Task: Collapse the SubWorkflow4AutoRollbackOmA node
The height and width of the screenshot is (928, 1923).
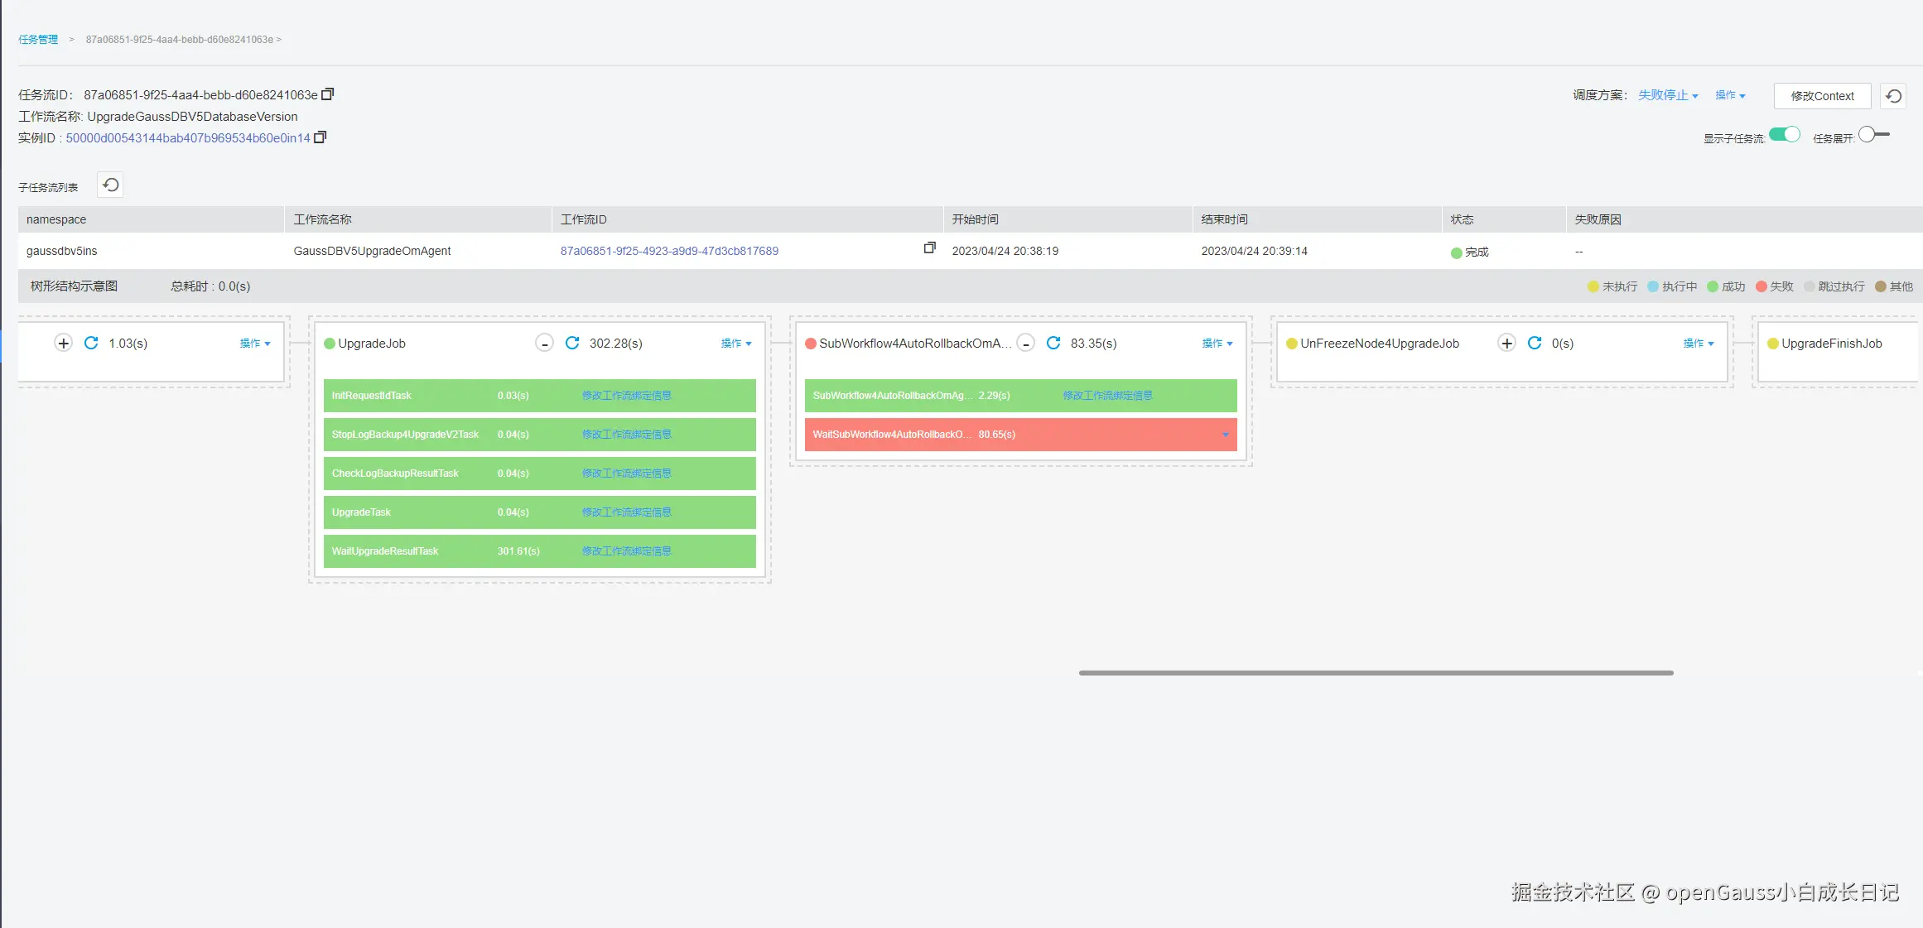Action: 1025,344
